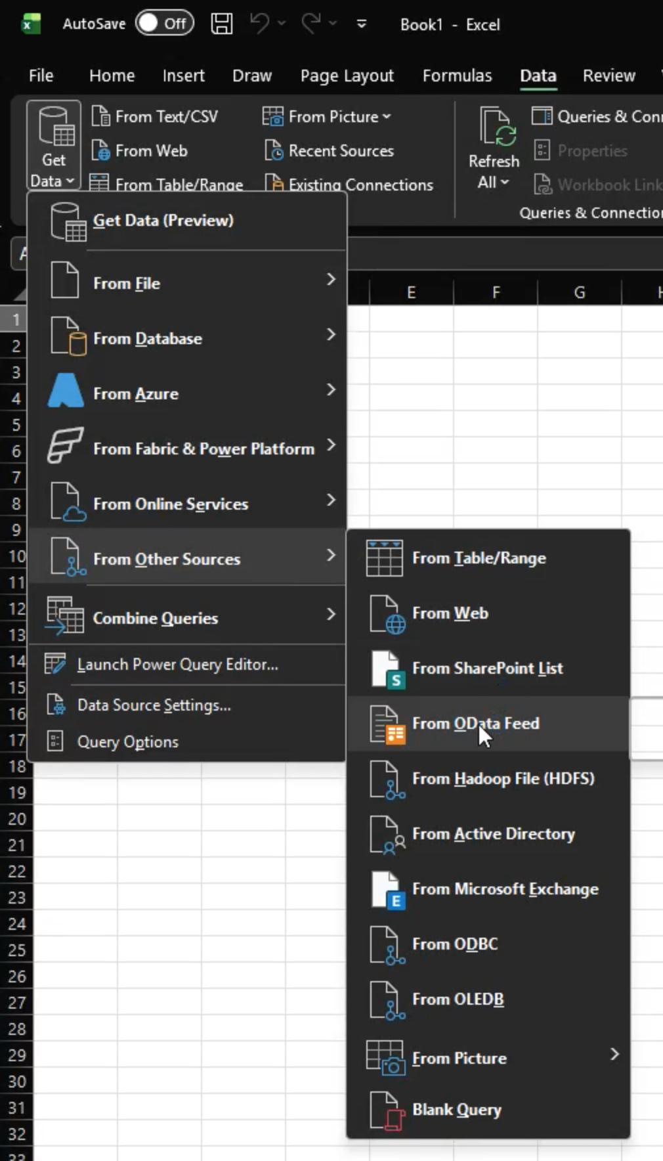
Task: Open the From Online Services submenu
Action: coord(187,504)
